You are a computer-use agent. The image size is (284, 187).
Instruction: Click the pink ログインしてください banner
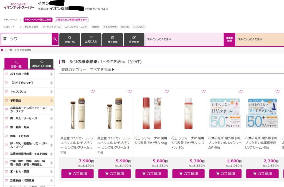coord(184,39)
